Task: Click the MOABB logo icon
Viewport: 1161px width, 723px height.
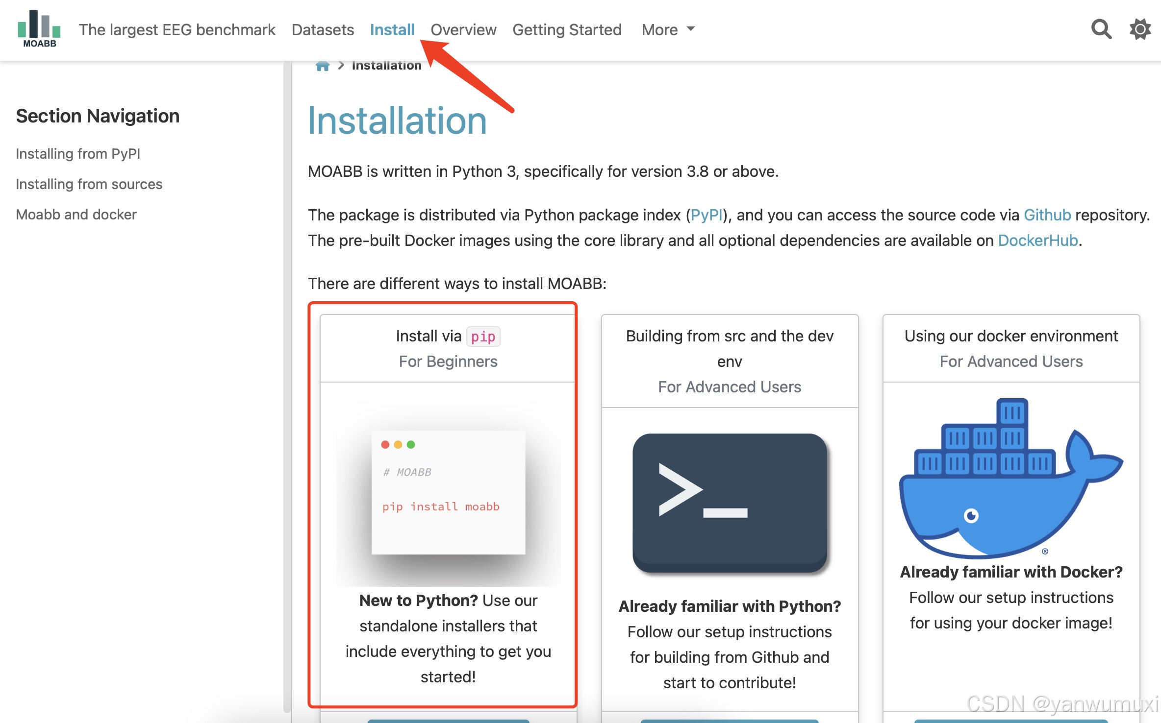Action: (39, 29)
